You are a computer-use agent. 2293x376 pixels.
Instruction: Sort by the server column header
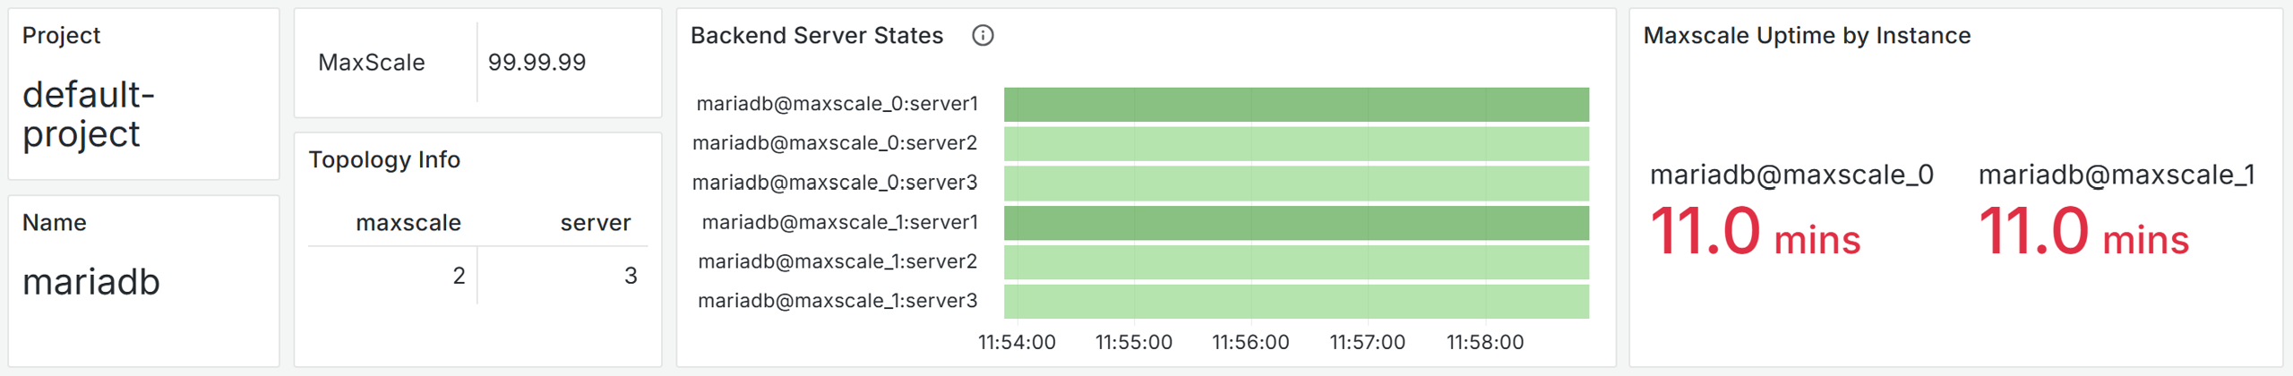[595, 223]
